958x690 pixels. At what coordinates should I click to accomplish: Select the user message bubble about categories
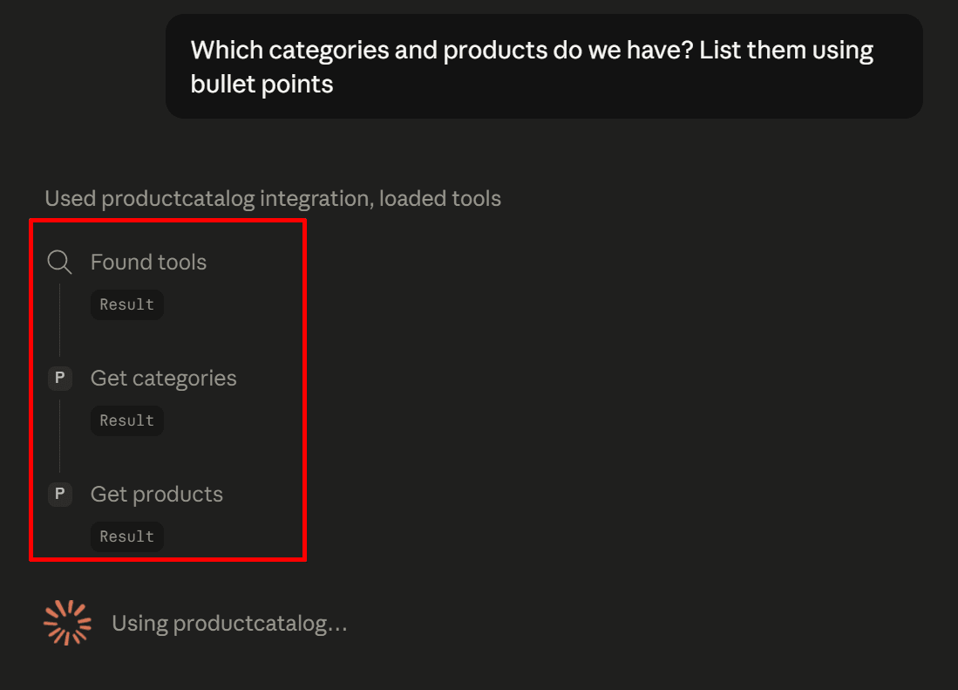click(544, 66)
